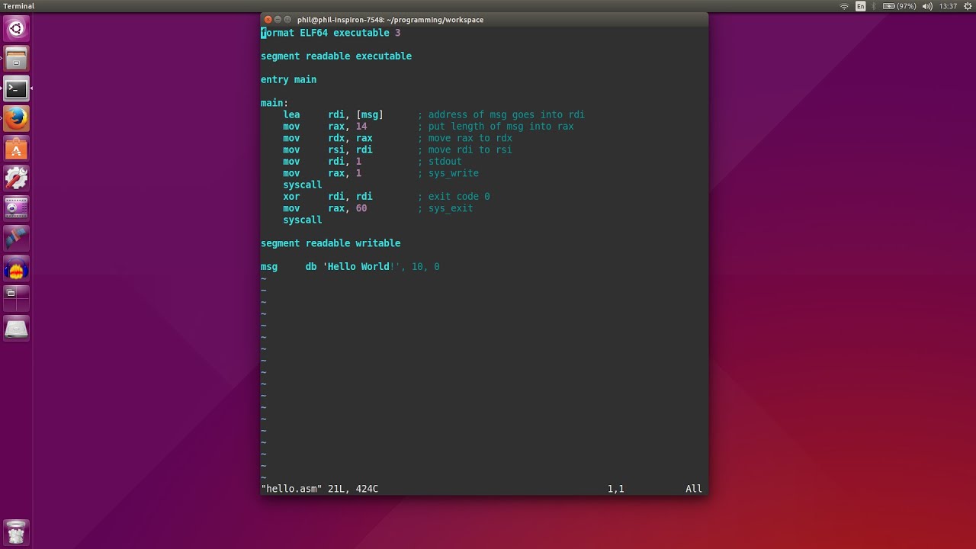Viewport: 976px width, 549px height.
Task: Place cursor on 'main:' label
Action: click(274, 103)
